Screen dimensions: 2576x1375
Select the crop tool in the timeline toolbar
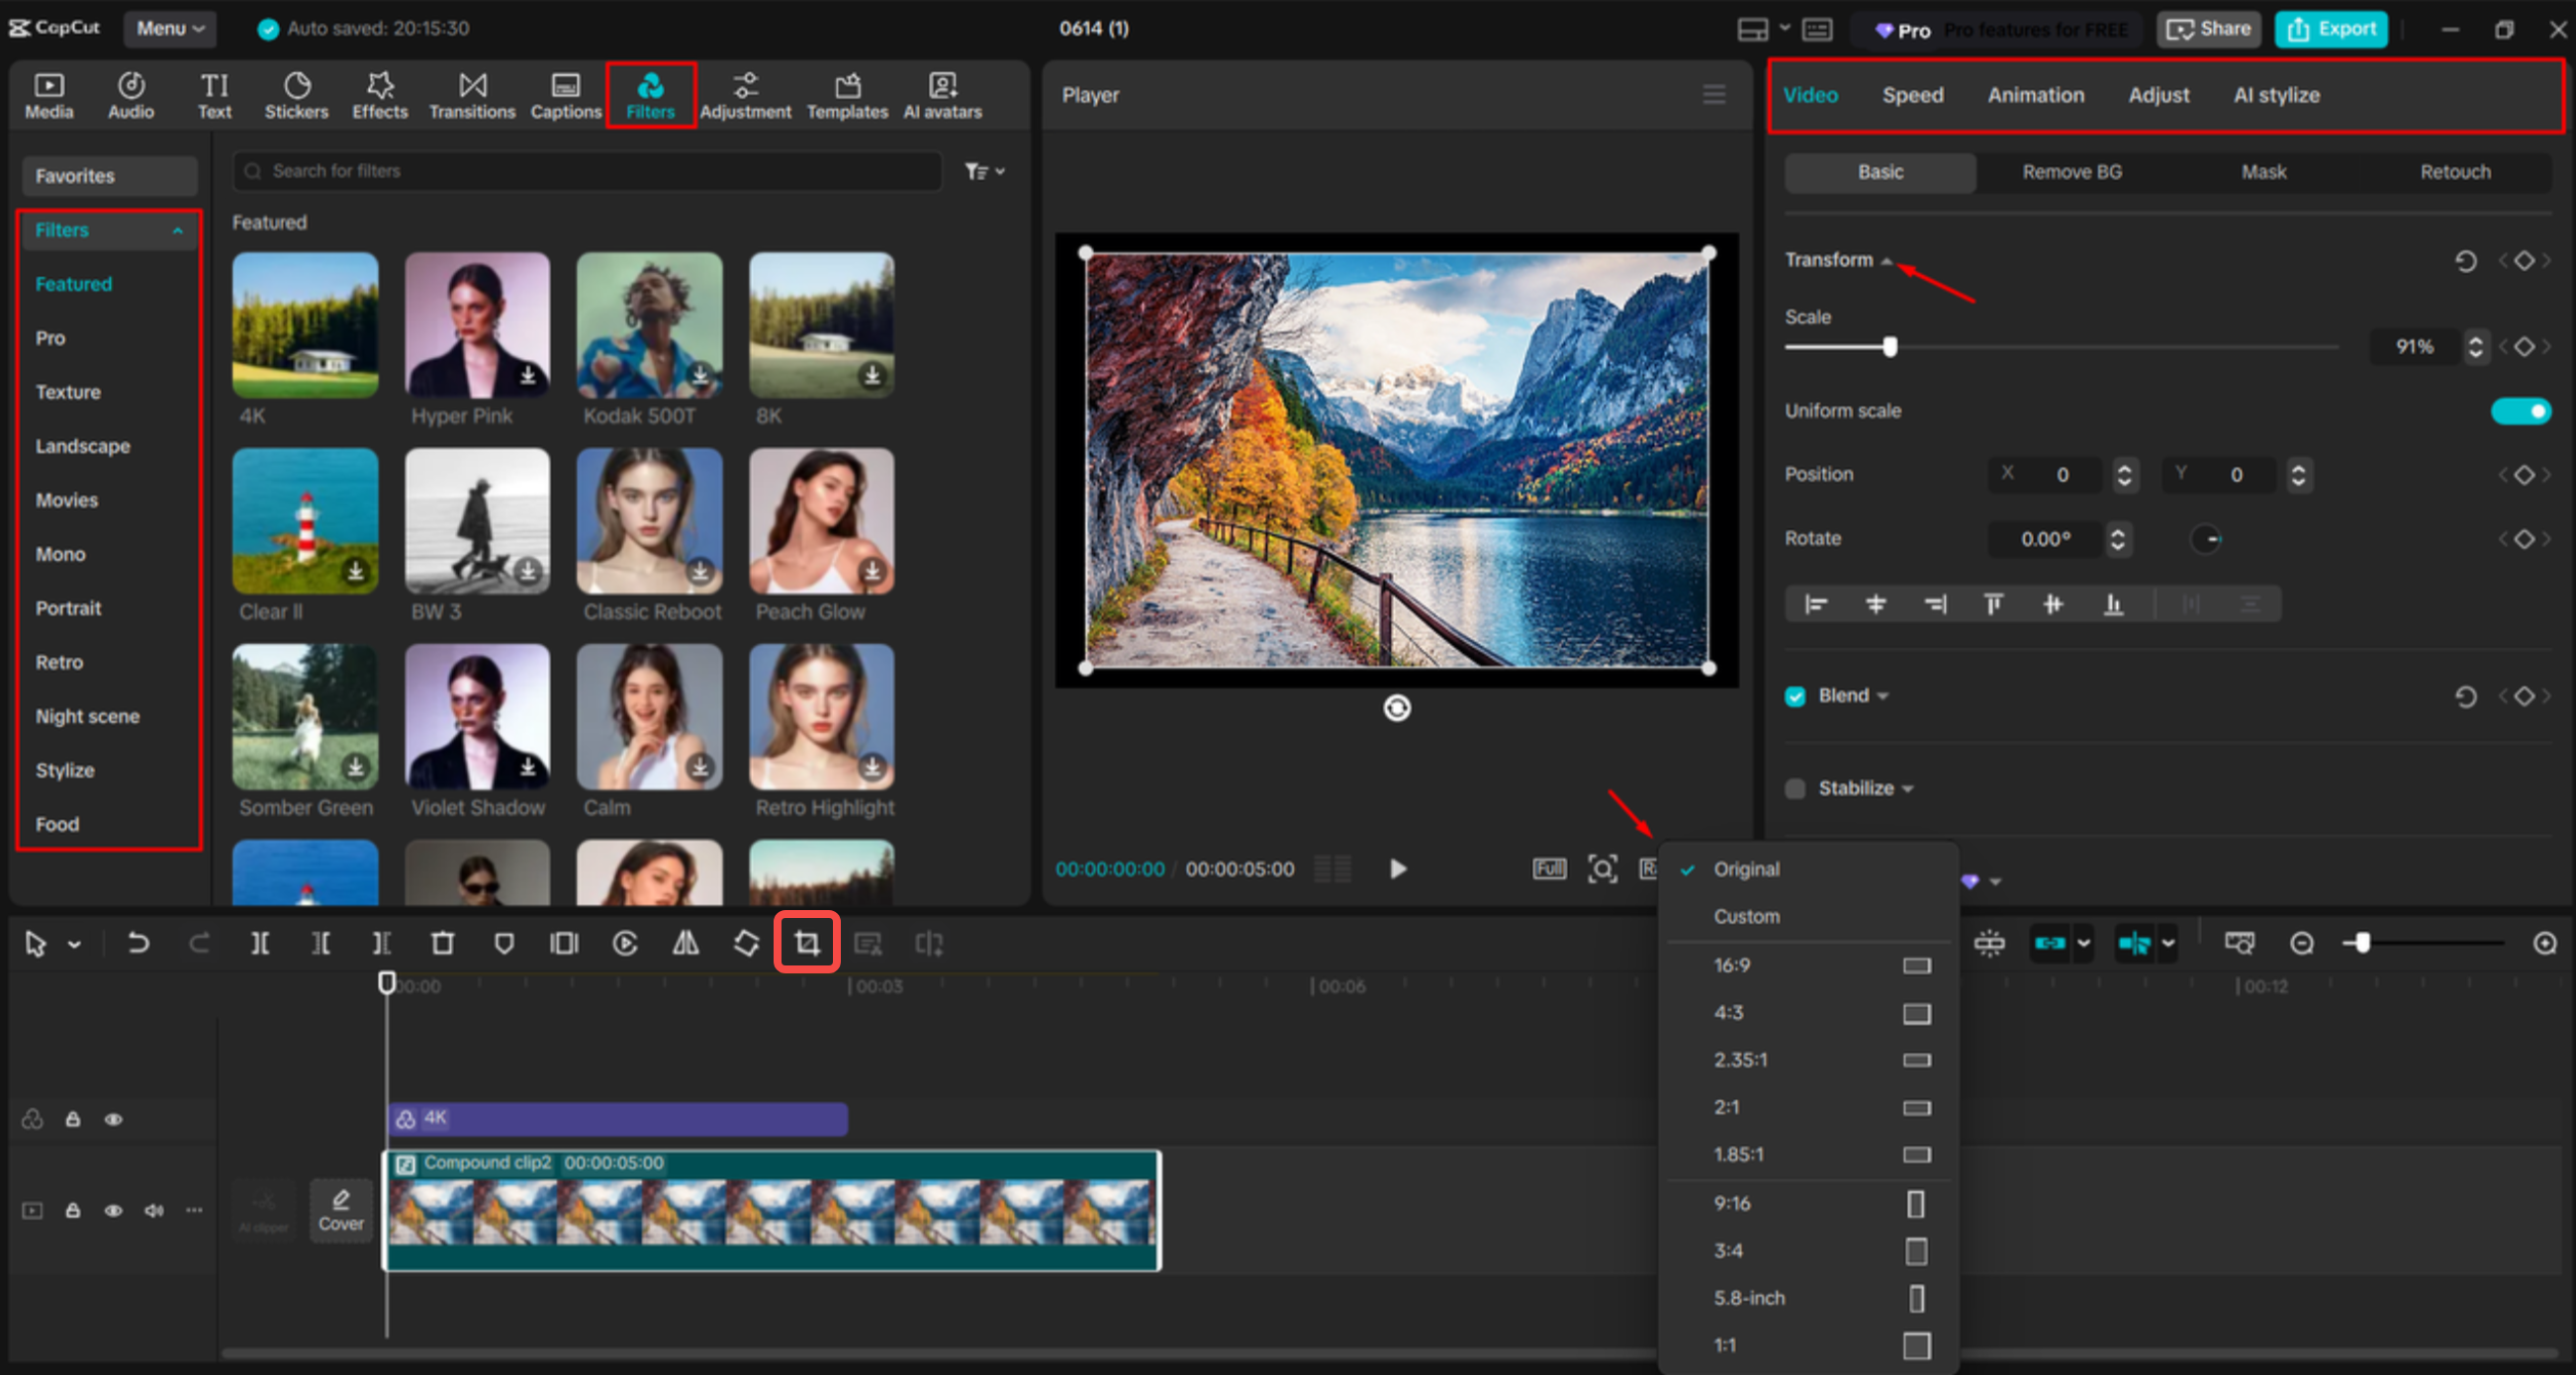click(x=806, y=941)
